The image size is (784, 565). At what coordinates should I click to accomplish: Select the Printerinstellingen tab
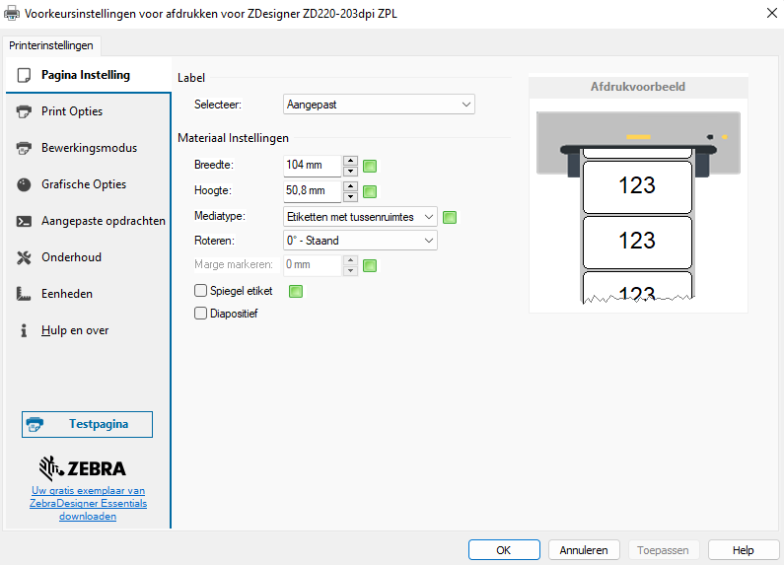(51, 45)
